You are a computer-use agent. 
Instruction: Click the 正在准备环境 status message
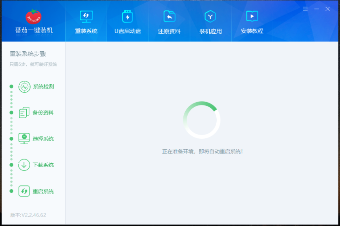click(x=203, y=152)
